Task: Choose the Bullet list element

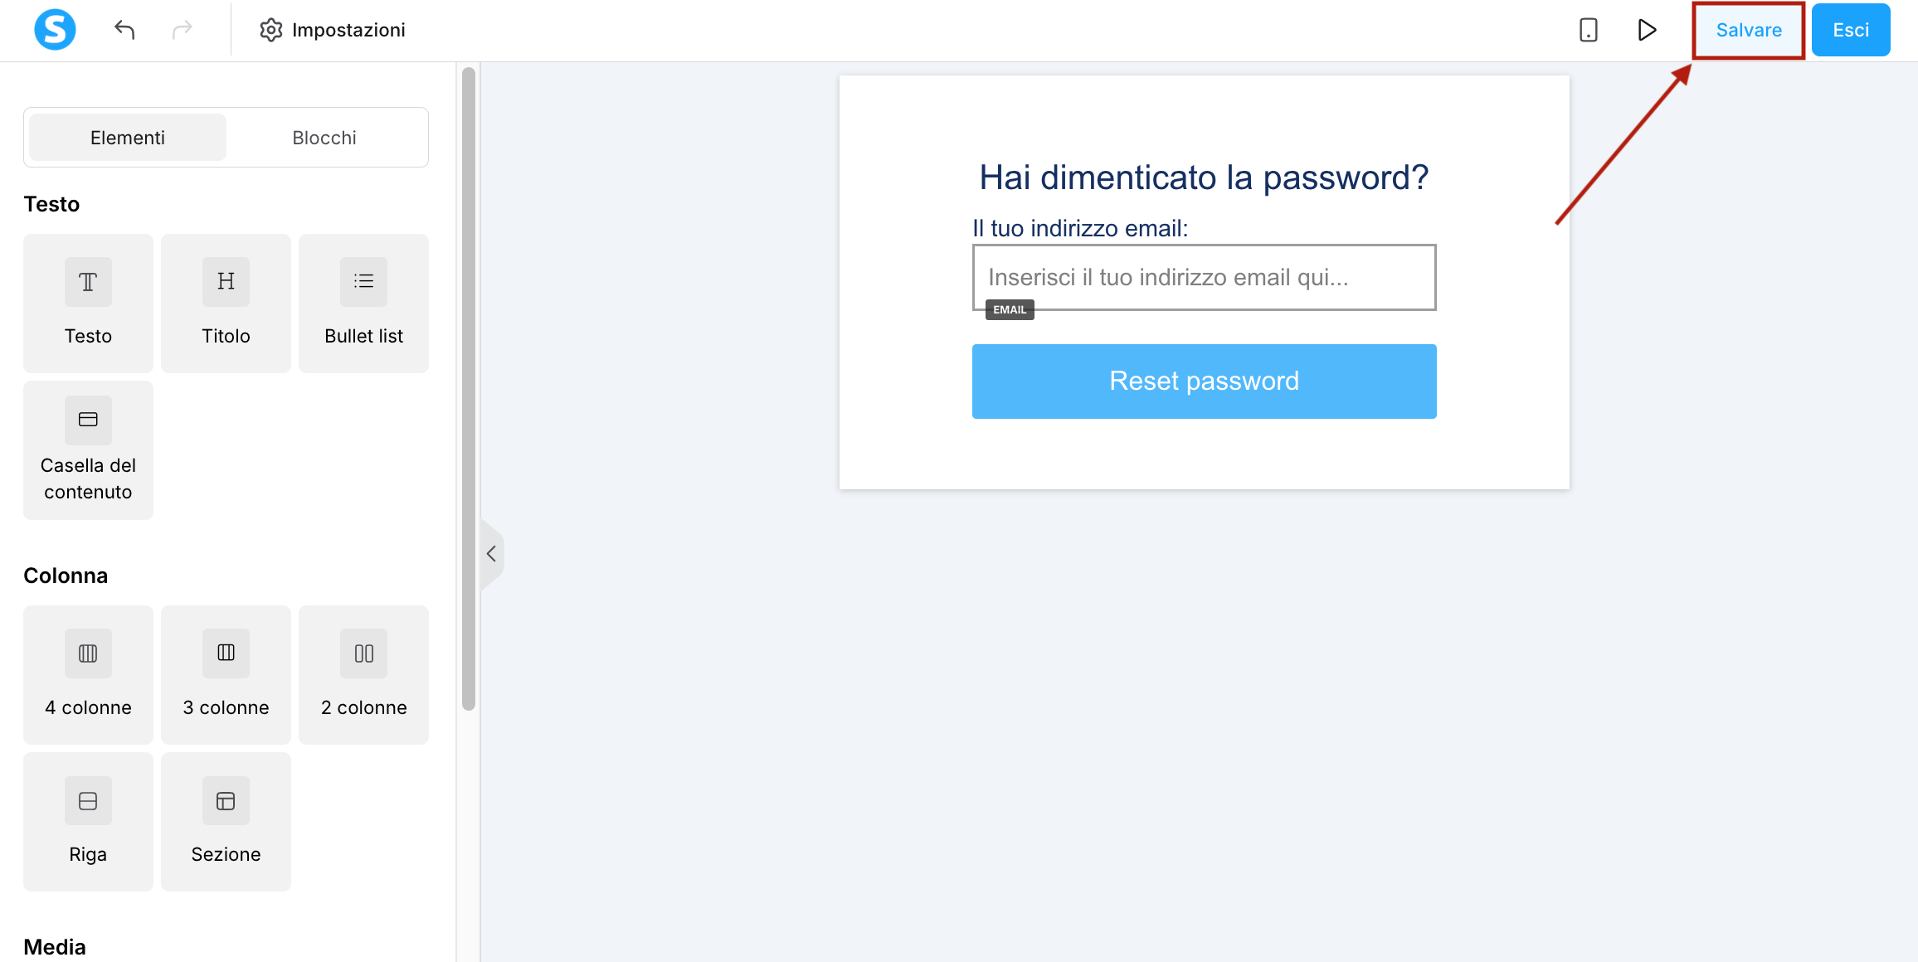Action: coord(363,304)
